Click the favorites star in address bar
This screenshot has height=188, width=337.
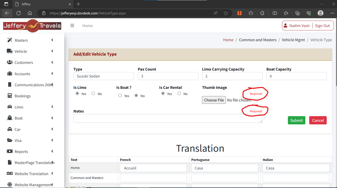point(226,13)
